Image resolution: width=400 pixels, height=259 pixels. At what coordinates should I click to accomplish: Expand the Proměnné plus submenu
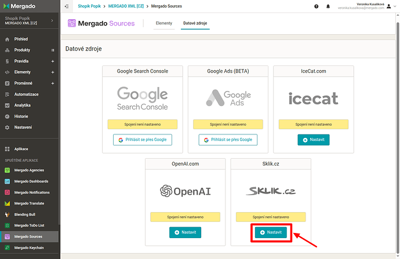pyautogui.click(x=53, y=83)
